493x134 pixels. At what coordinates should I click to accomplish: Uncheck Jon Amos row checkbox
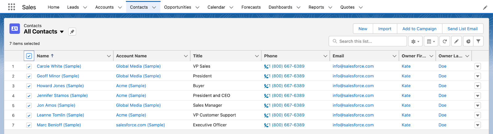point(29,106)
